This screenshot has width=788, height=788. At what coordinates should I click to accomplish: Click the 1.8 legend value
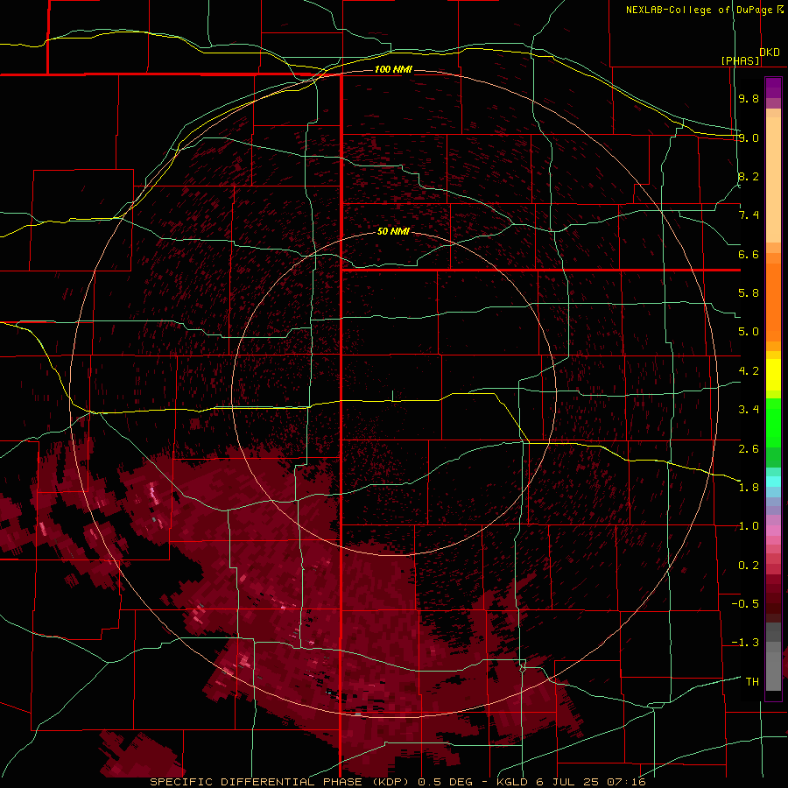(x=749, y=488)
